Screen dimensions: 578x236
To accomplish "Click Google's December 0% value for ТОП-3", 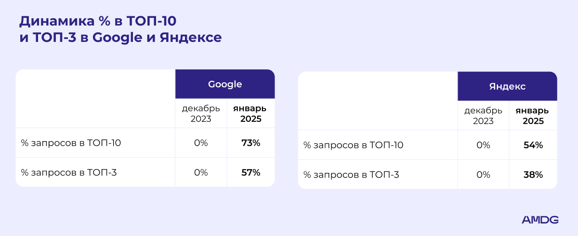I will point(201,172).
